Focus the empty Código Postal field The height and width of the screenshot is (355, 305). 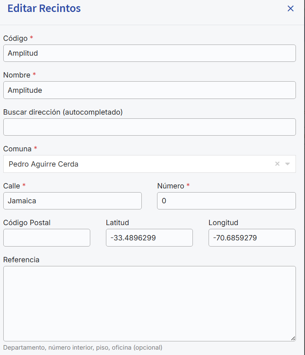tap(47, 238)
